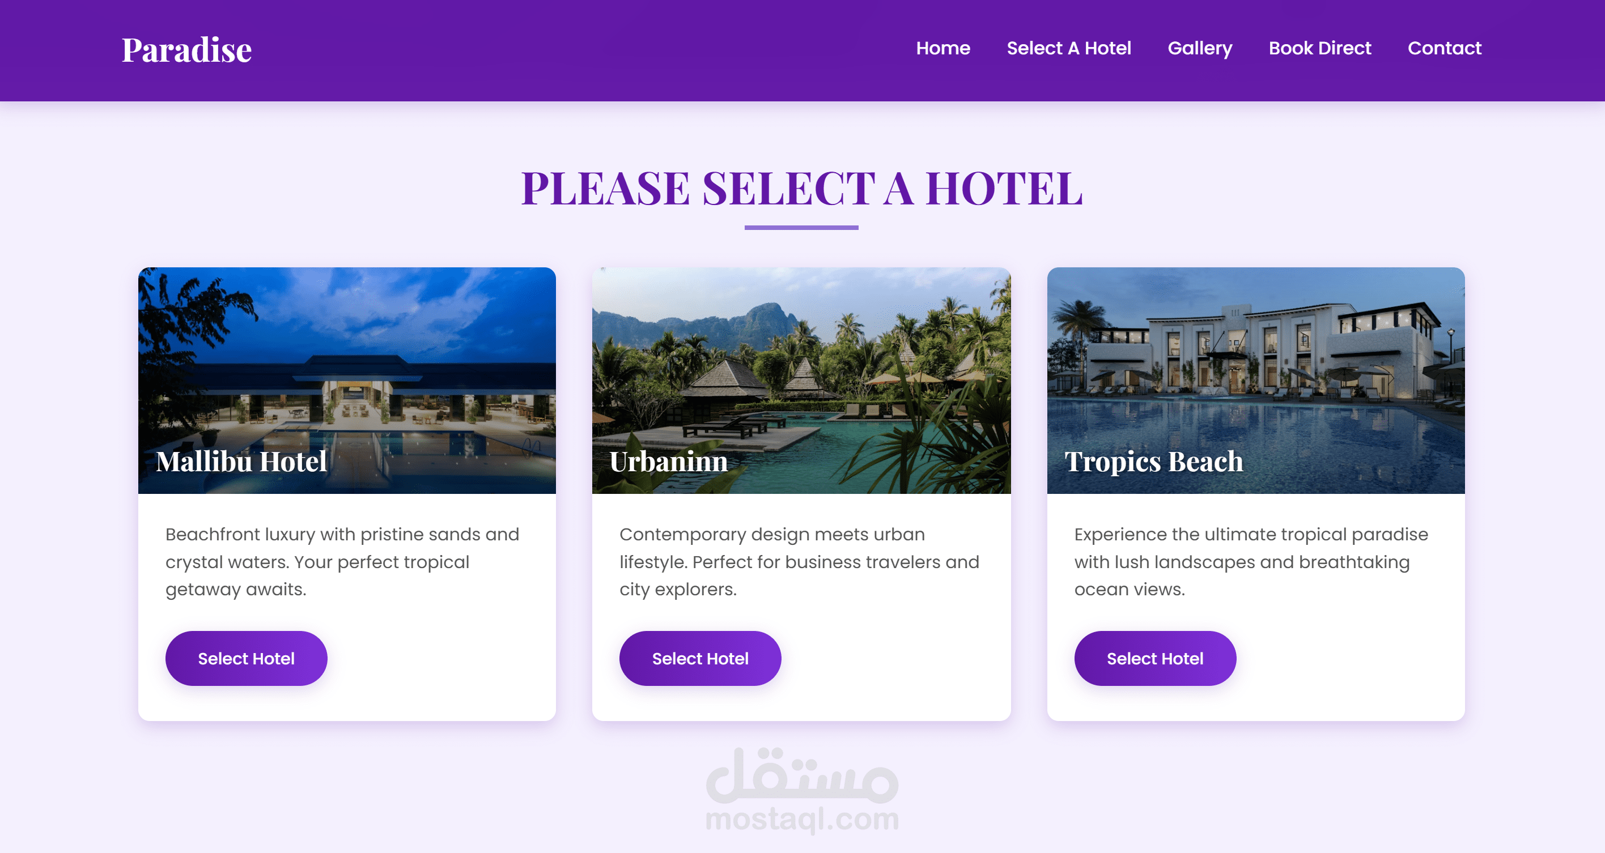Go to Select A Hotel page
The height and width of the screenshot is (853, 1605).
point(1068,48)
